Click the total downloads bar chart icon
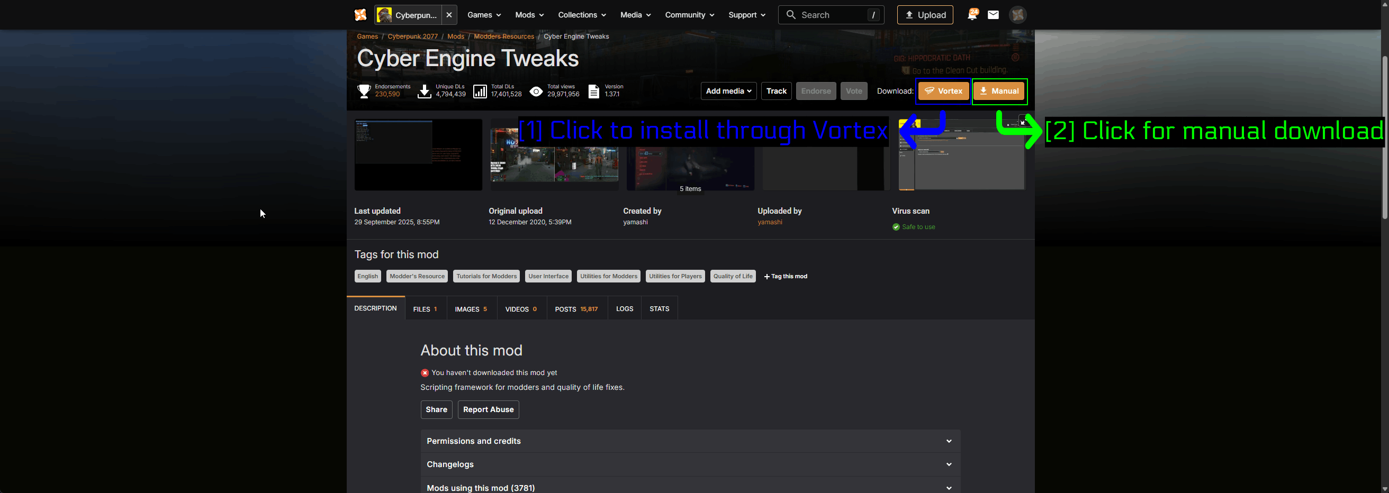Image resolution: width=1389 pixels, height=493 pixels. click(480, 91)
